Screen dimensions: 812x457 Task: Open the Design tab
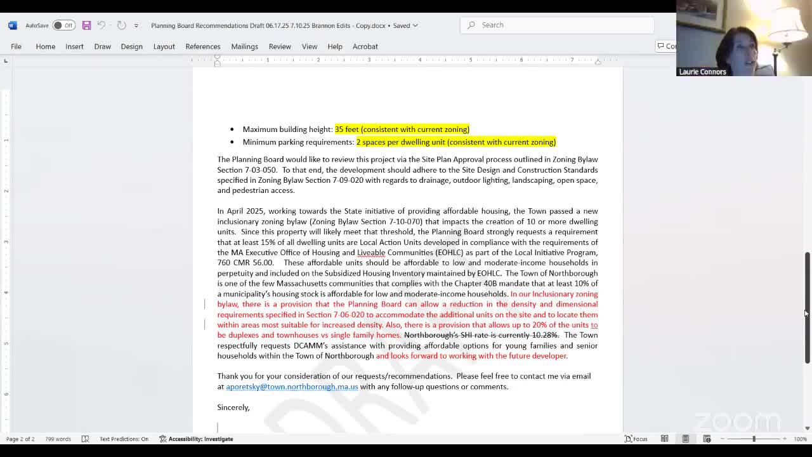(131, 46)
